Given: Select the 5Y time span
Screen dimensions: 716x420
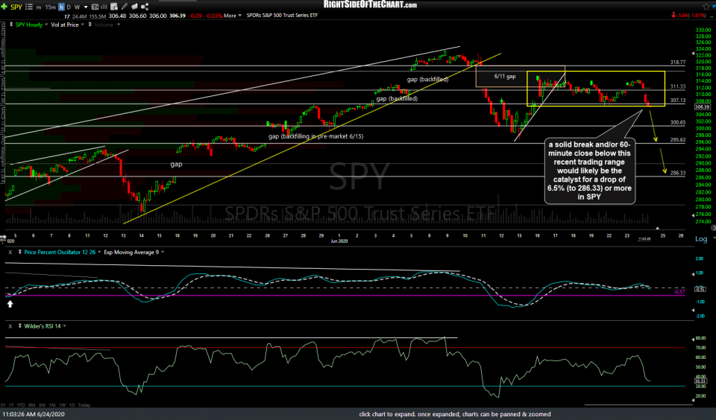Looking at the screenshot, I should click(x=3, y=405).
